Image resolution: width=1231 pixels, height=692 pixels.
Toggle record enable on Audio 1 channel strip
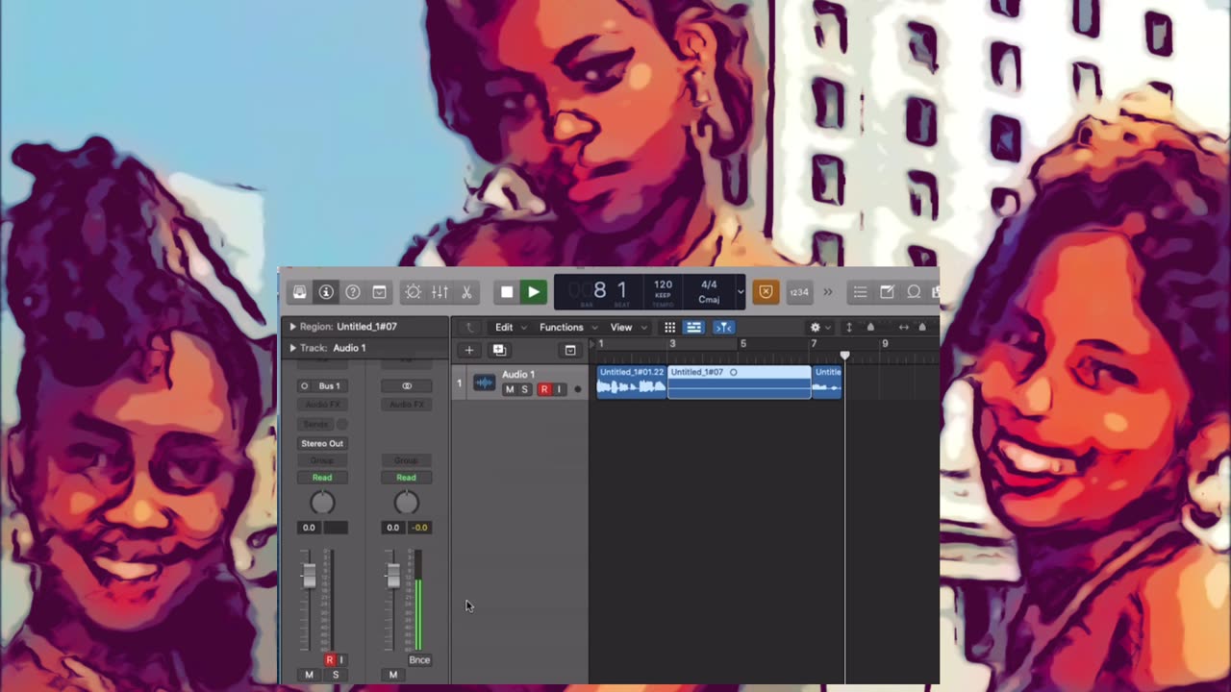click(330, 660)
